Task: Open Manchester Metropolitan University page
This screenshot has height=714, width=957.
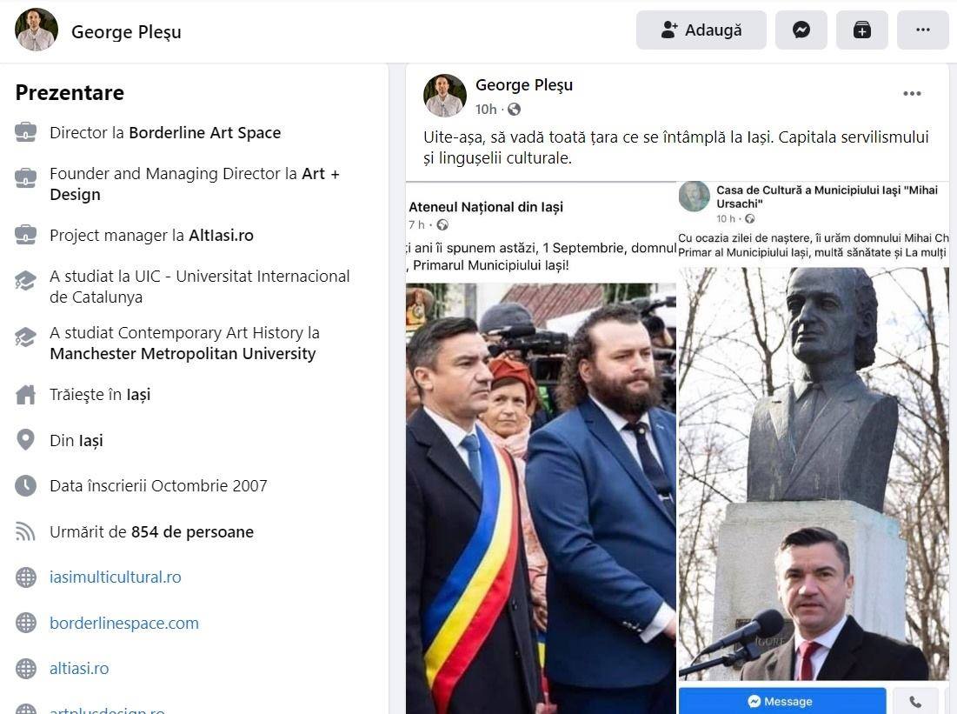Action: coord(183,354)
